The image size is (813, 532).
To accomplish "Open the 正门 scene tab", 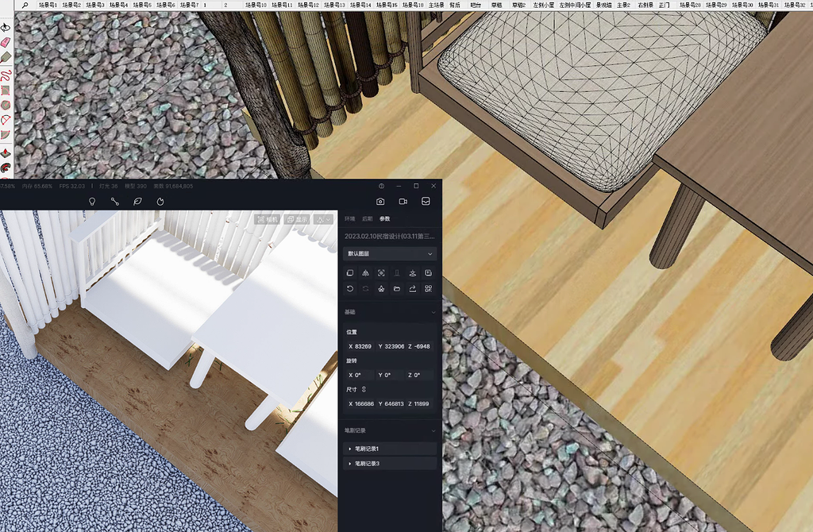I will point(664,5).
